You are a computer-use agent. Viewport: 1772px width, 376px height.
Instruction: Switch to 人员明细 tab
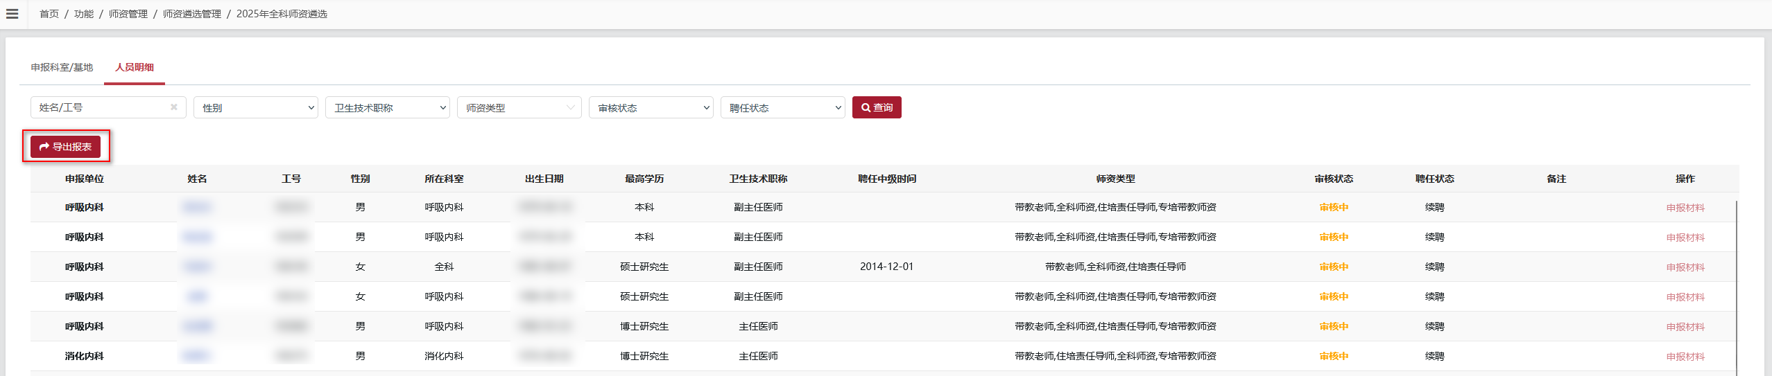[135, 67]
